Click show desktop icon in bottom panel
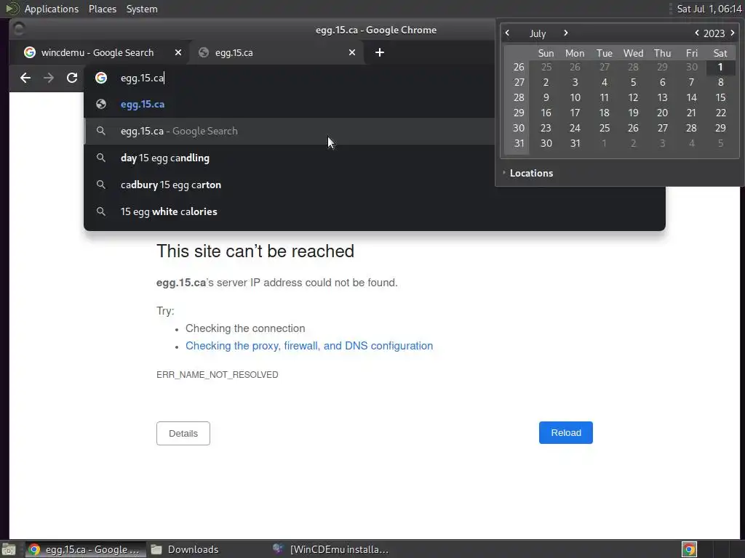This screenshot has width=745, height=558. [9, 549]
